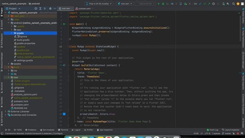Expand the assets folder
The width and height of the screenshot is (245, 138).
(x=8, y=64)
